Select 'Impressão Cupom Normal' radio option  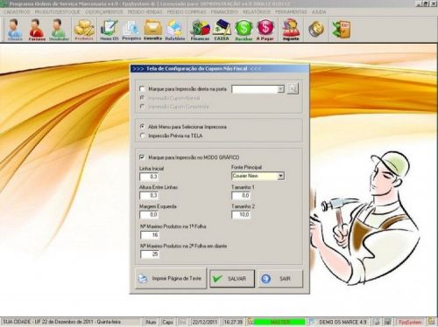142,98
